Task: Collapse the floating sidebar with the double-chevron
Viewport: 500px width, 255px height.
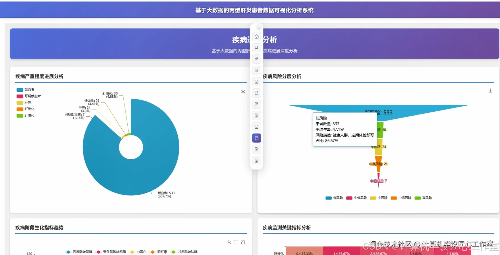Action: pos(259,28)
